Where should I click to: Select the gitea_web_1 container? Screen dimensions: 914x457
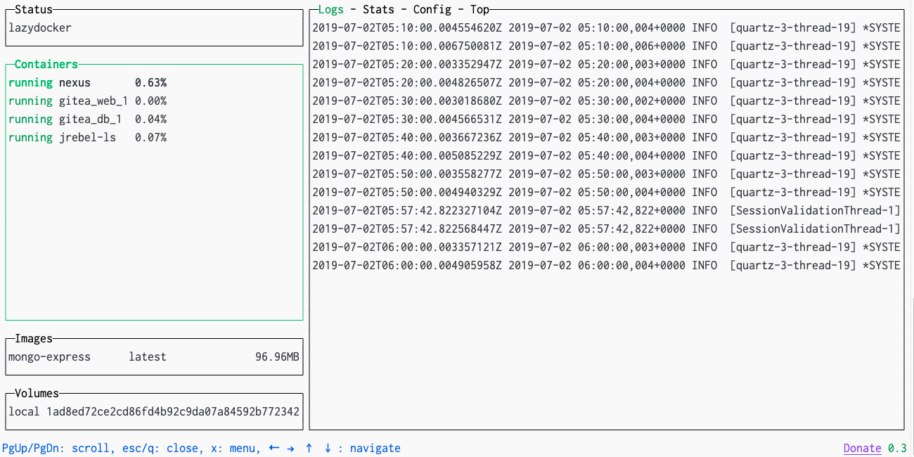point(87,101)
